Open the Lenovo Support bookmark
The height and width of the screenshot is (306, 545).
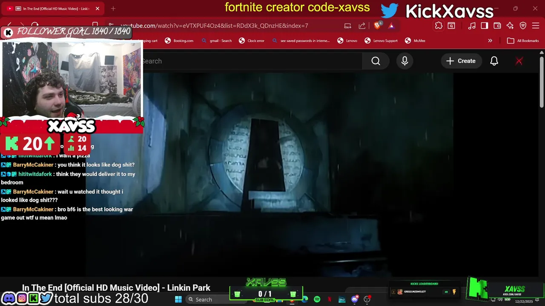(381, 41)
